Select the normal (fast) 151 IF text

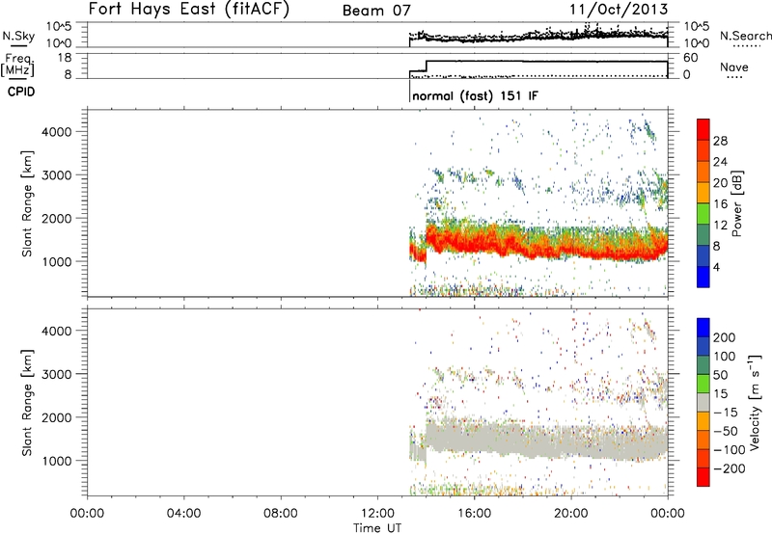475,95
